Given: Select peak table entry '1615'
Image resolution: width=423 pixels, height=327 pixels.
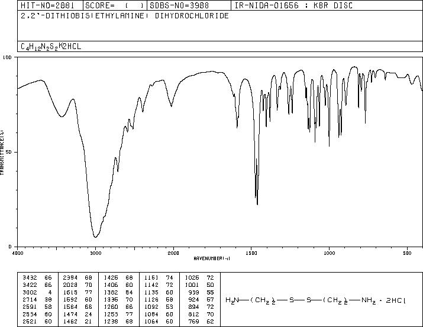Looking at the screenshot, I should tap(70, 292).
